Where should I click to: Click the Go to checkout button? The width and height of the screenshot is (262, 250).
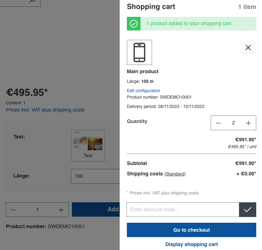192,230
